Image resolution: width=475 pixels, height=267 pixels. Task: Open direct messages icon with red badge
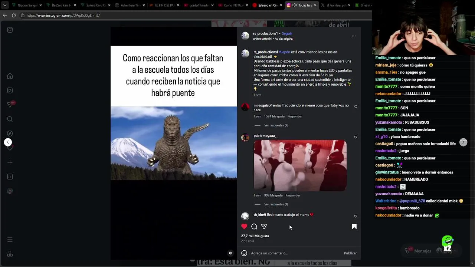[x=10, y=105]
